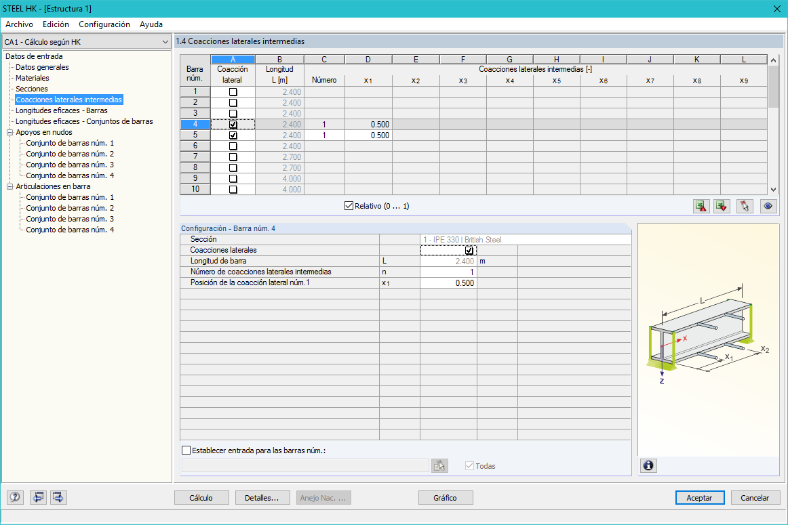Select Conjunto de barras núm. 2 under Articulaciones en barra
788x525 pixels.
click(70, 208)
